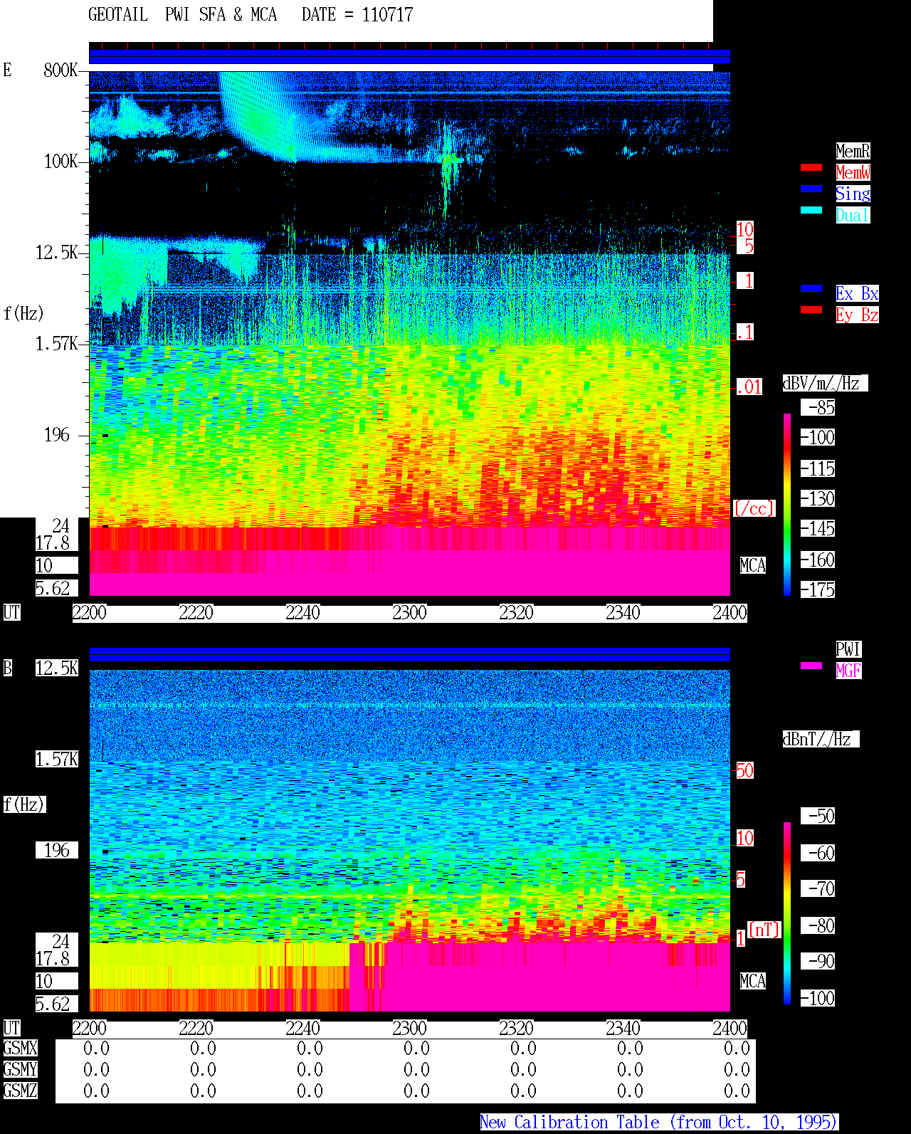Click the DATE = 110717 label
The image size is (911, 1134).
(x=357, y=14)
